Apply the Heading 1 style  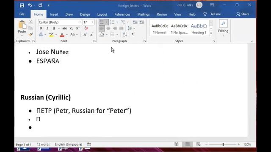[199, 29]
